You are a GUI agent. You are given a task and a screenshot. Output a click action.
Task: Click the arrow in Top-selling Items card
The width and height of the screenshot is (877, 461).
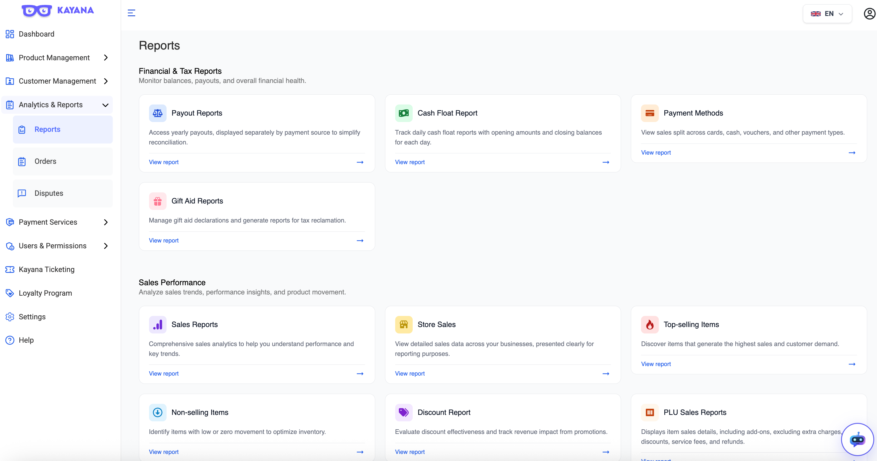tap(852, 364)
